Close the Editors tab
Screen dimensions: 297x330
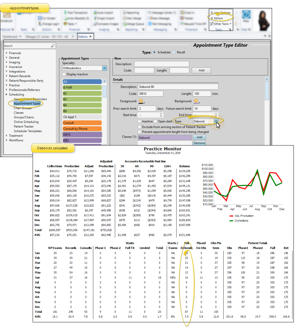(91, 37)
